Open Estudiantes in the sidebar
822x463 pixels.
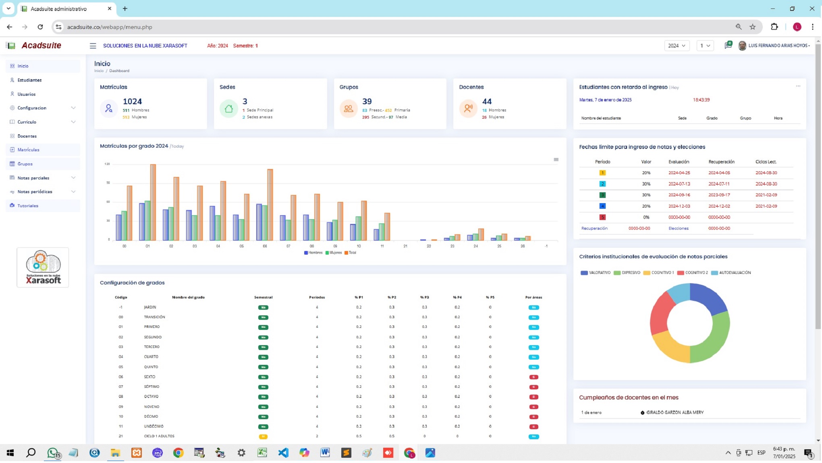click(x=29, y=80)
